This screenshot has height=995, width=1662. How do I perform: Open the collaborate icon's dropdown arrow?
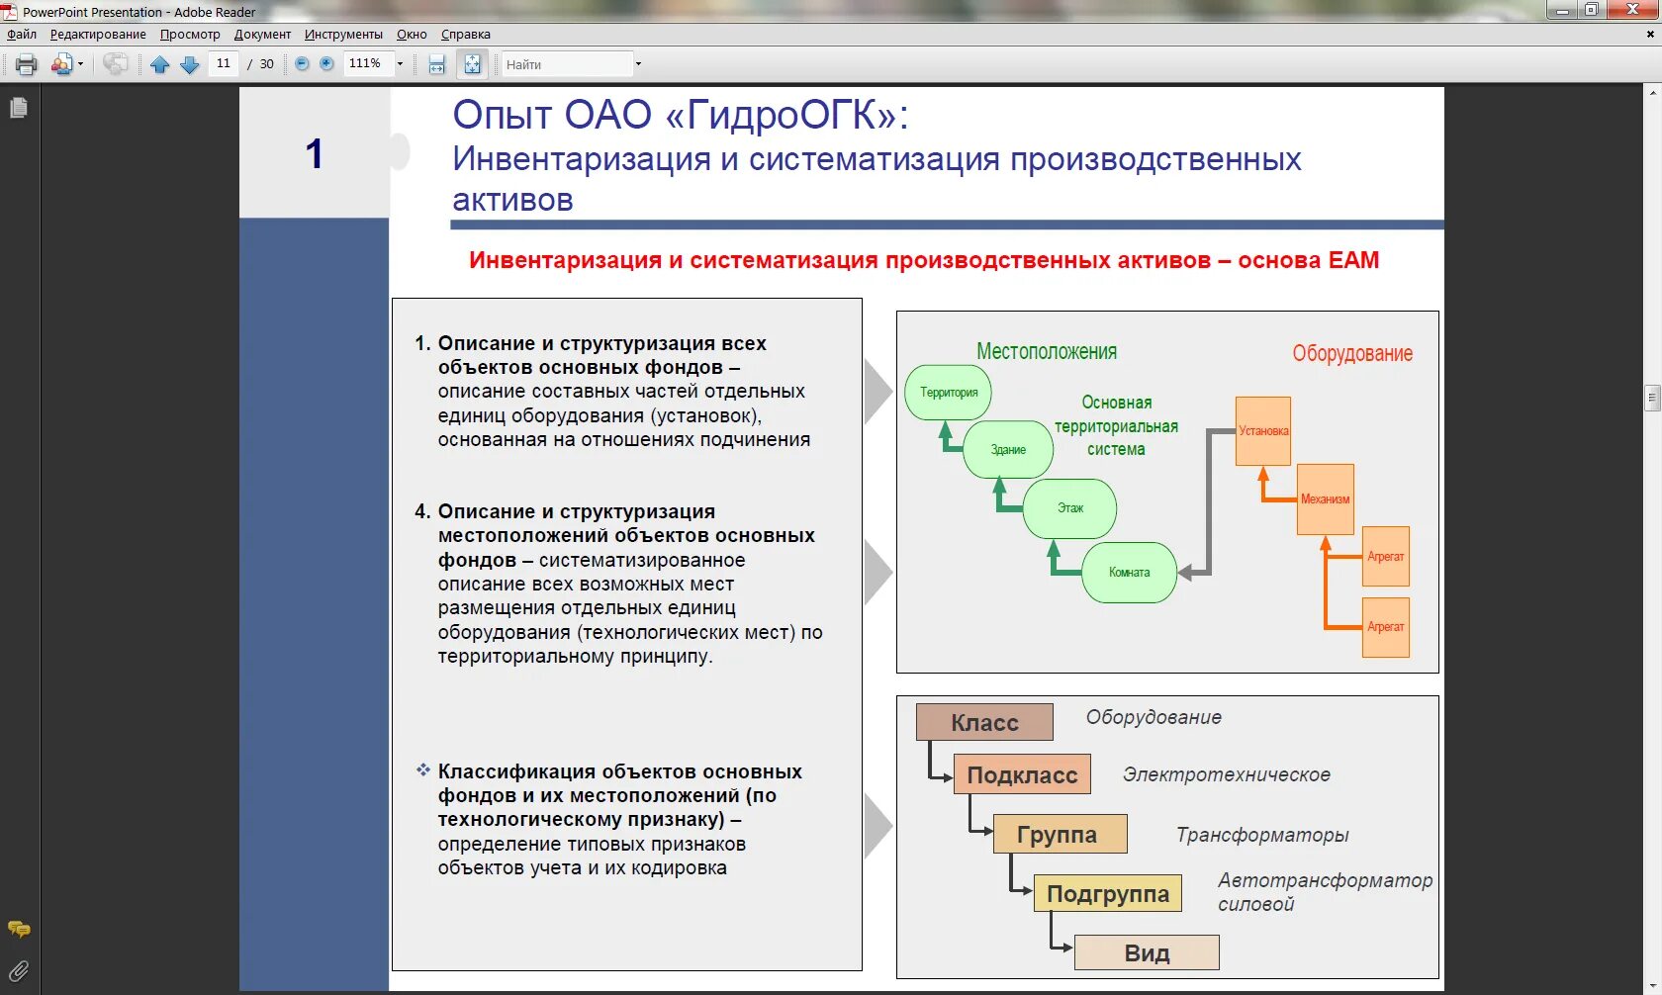point(80,64)
